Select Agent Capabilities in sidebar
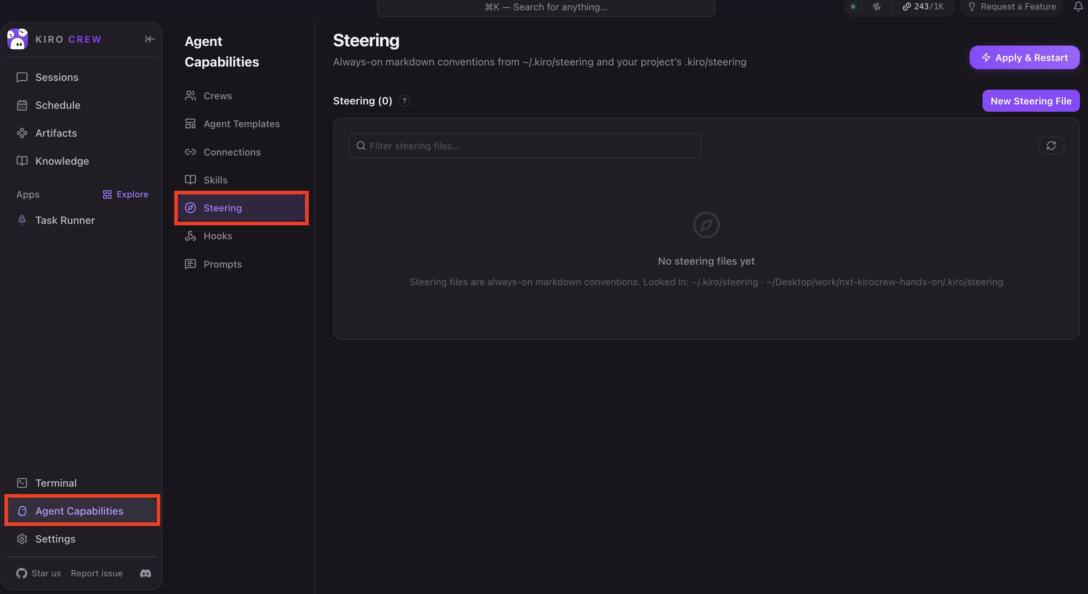Viewport: 1088px width, 594px height. click(x=82, y=511)
